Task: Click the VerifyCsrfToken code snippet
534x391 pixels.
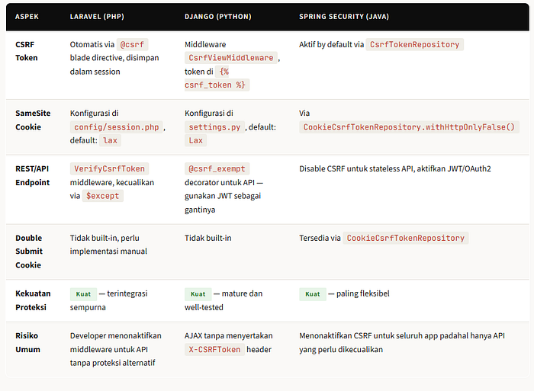Action: coord(109,168)
